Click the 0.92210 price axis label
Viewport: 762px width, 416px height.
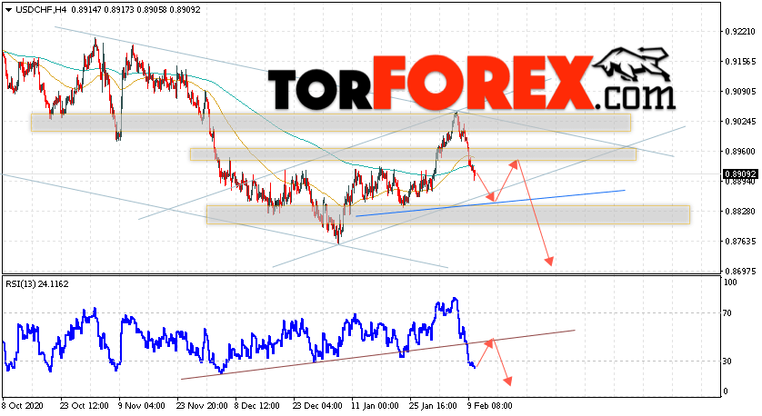[x=740, y=32]
